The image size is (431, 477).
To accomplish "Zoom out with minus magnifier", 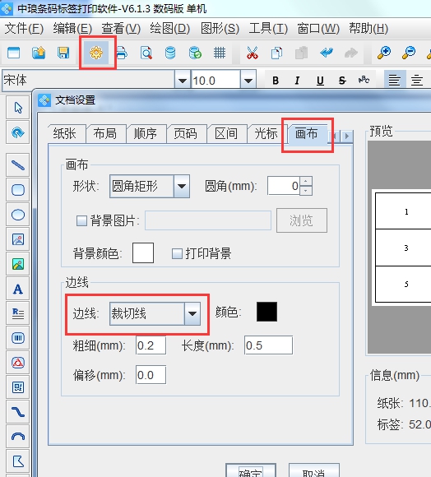I will coord(409,53).
